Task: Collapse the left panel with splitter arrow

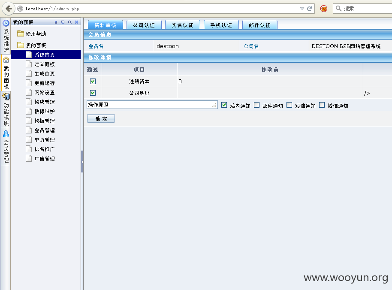Action: (x=82, y=162)
